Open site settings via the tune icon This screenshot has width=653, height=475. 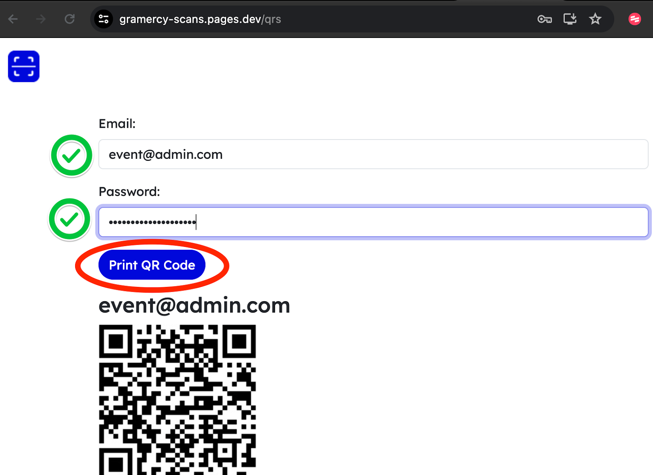point(103,19)
